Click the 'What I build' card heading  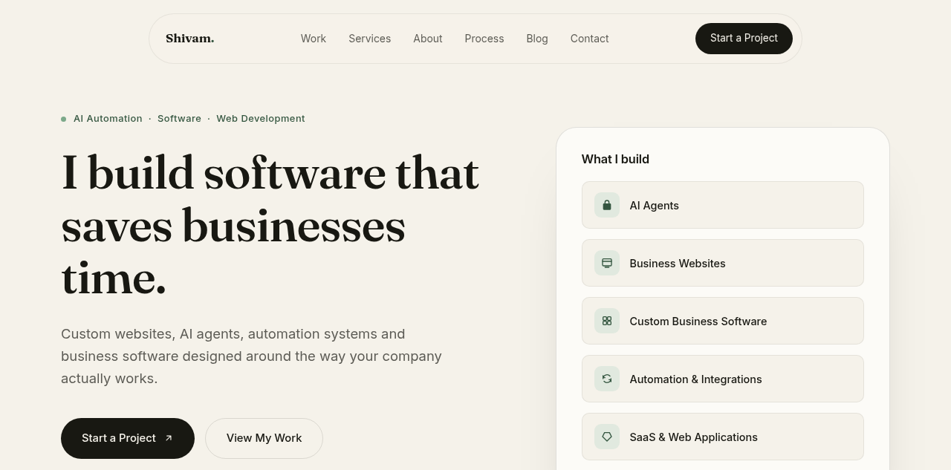pos(615,159)
